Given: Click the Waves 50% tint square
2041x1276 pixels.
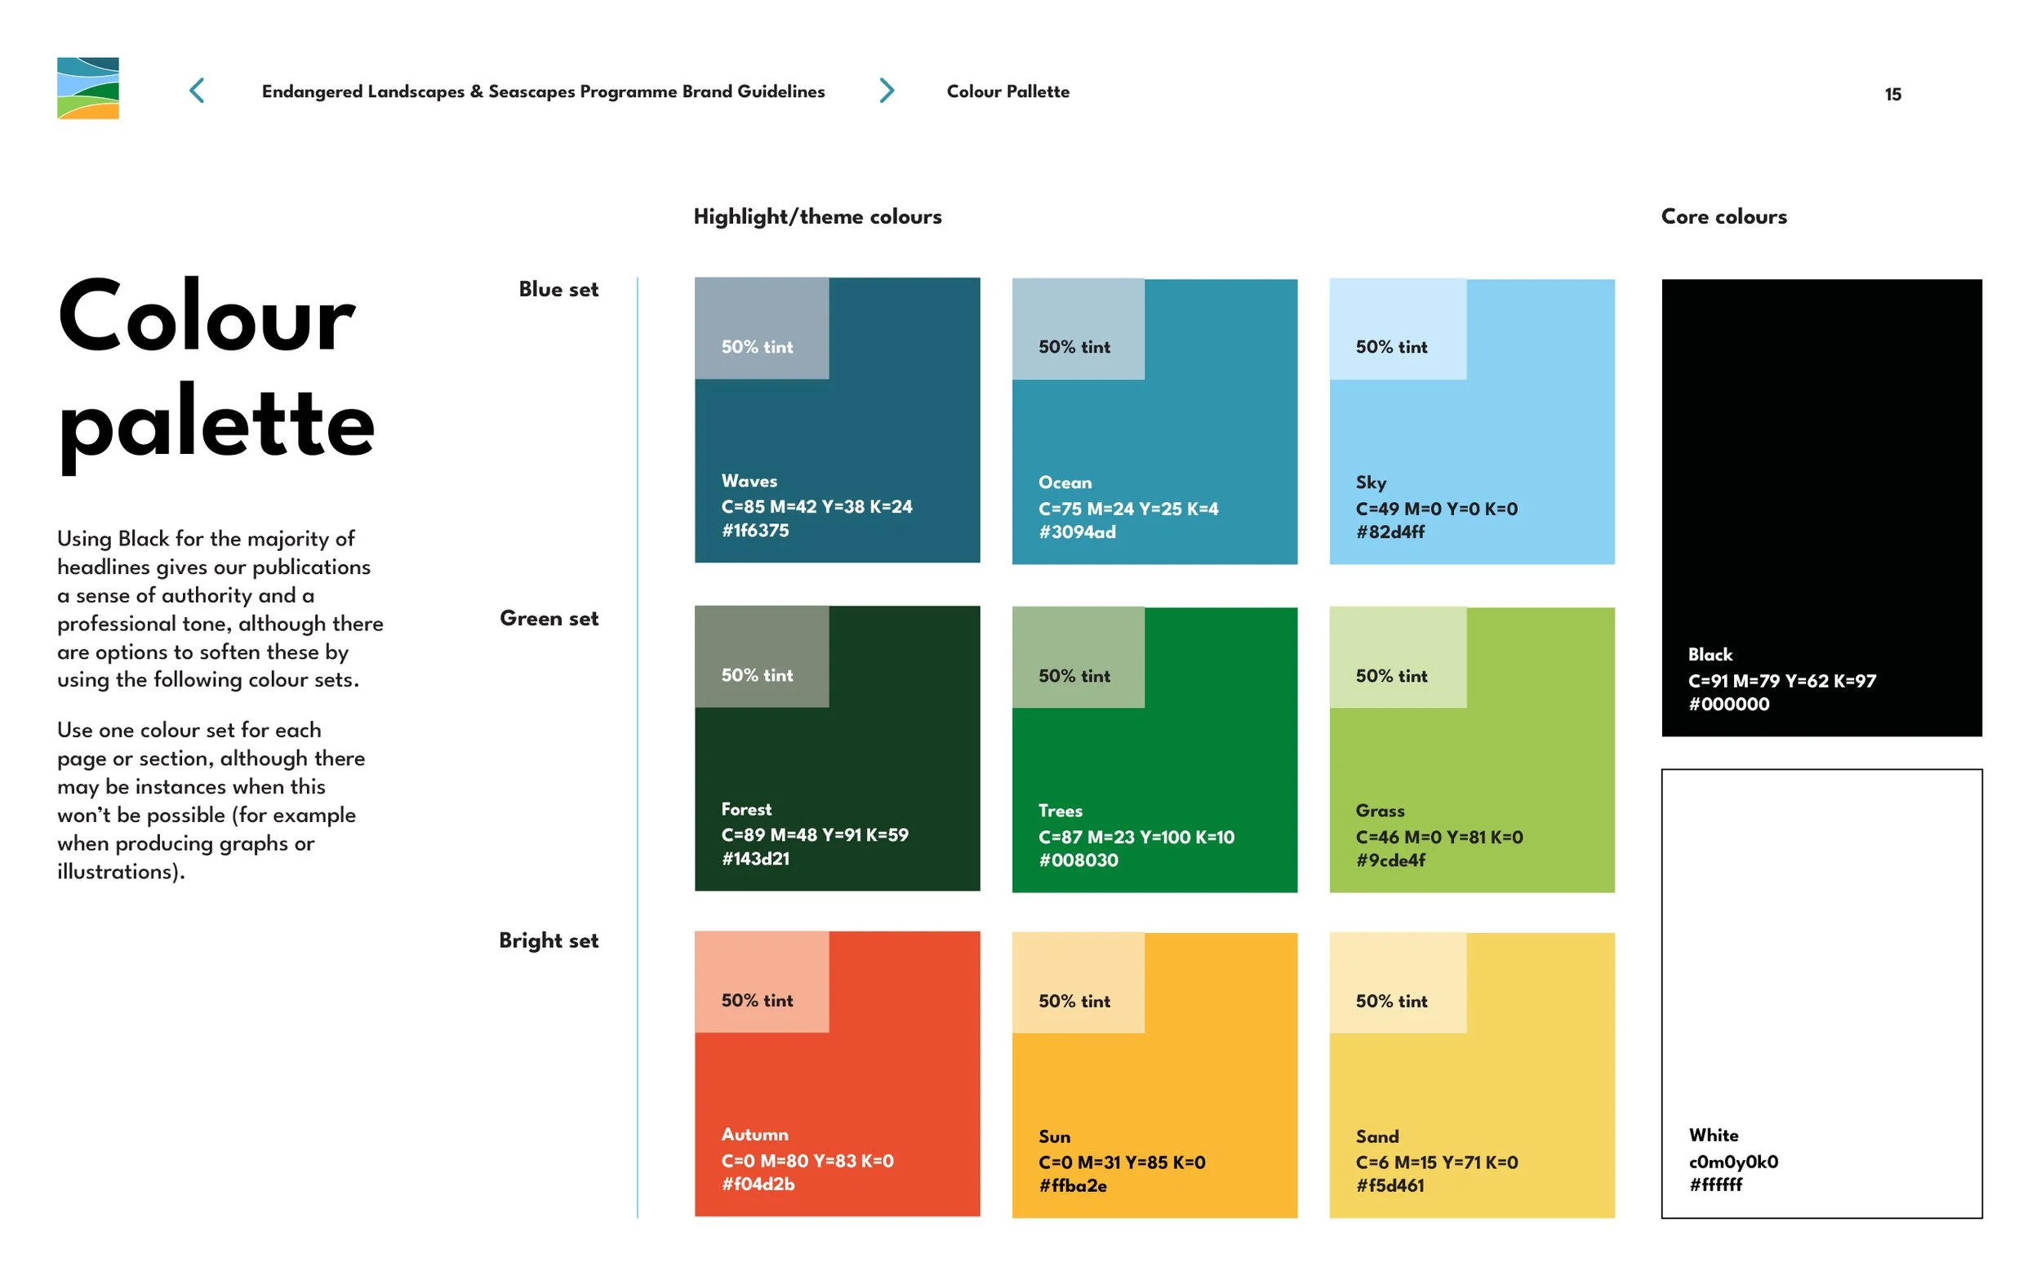Looking at the screenshot, I should pyautogui.click(x=761, y=328).
